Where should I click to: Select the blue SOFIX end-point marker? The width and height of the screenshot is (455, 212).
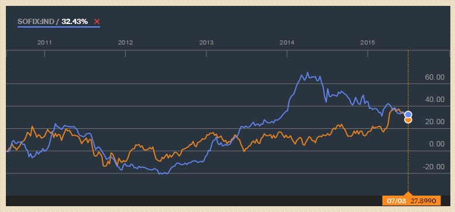click(408, 114)
